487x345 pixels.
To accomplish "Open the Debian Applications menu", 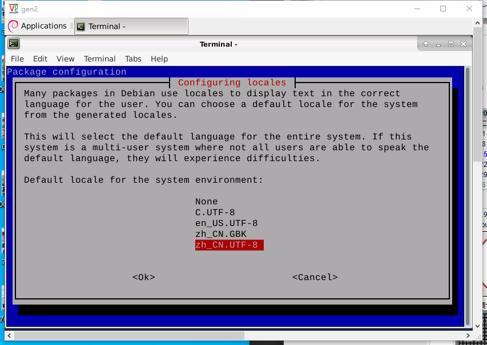I will point(37,26).
